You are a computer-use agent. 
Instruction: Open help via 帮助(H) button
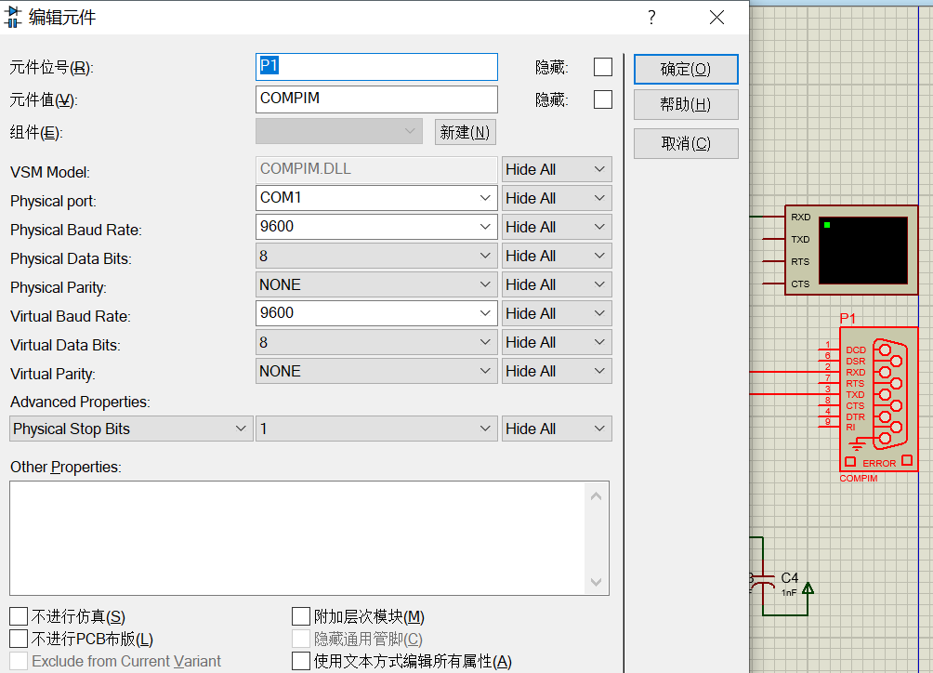point(686,105)
